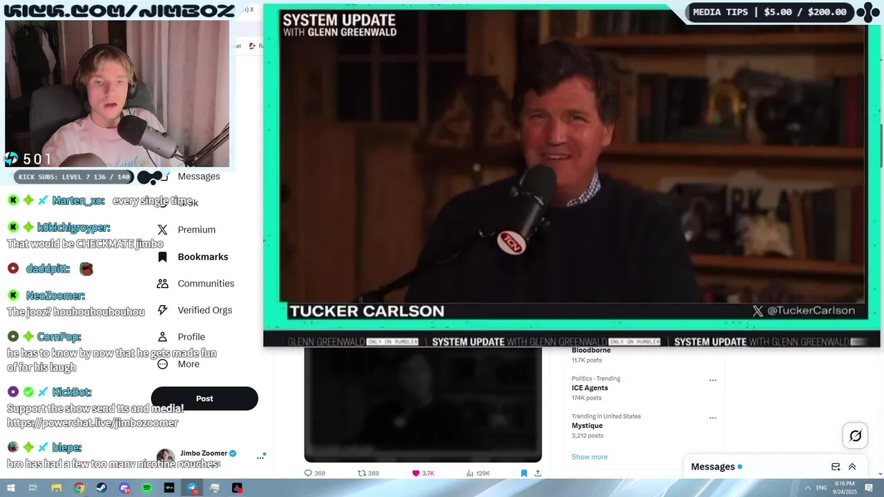The width and height of the screenshot is (884, 497).
Task: Open Communities in the X sidebar
Action: click(206, 284)
